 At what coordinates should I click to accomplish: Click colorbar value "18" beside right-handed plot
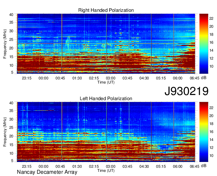point(211,34)
